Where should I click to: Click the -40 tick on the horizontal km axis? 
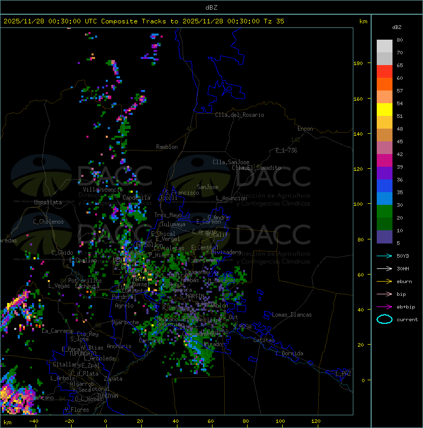[34, 421]
